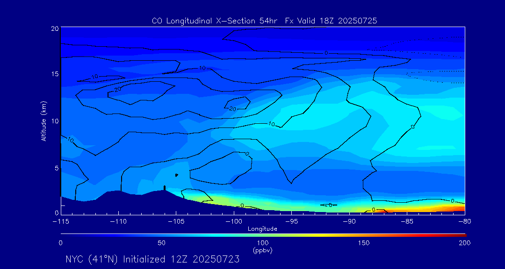Click the (ppbv) units label
This screenshot has height=269, width=505.
click(262, 250)
